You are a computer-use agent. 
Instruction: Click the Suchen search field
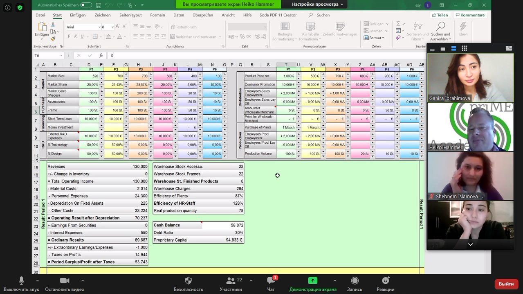tap(323, 15)
